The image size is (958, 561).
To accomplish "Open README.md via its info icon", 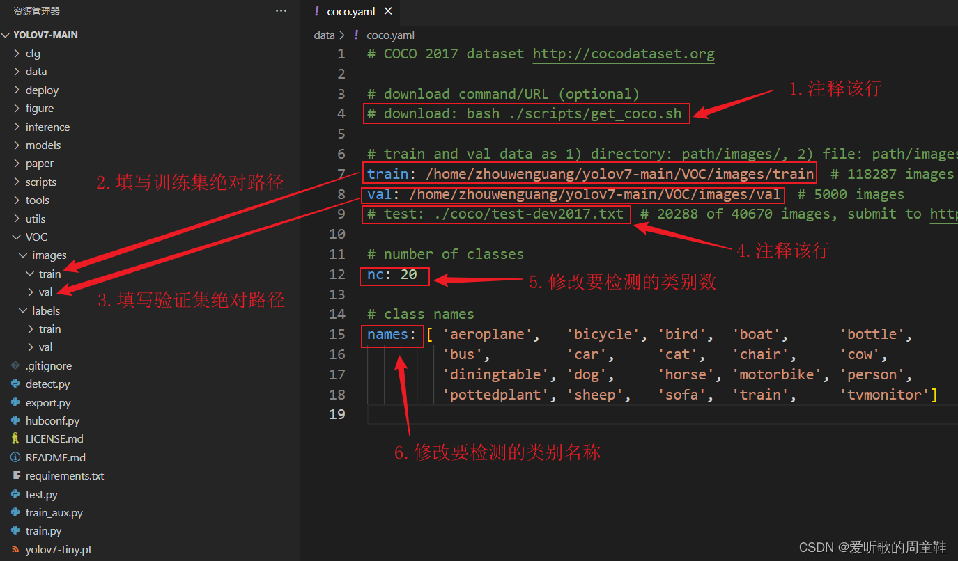I will tap(16, 458).
